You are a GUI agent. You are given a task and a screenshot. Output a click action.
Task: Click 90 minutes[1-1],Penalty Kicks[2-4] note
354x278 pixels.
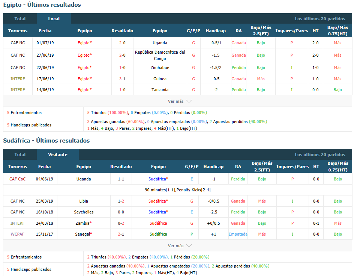pyautogui.click(x=178, y=190)
